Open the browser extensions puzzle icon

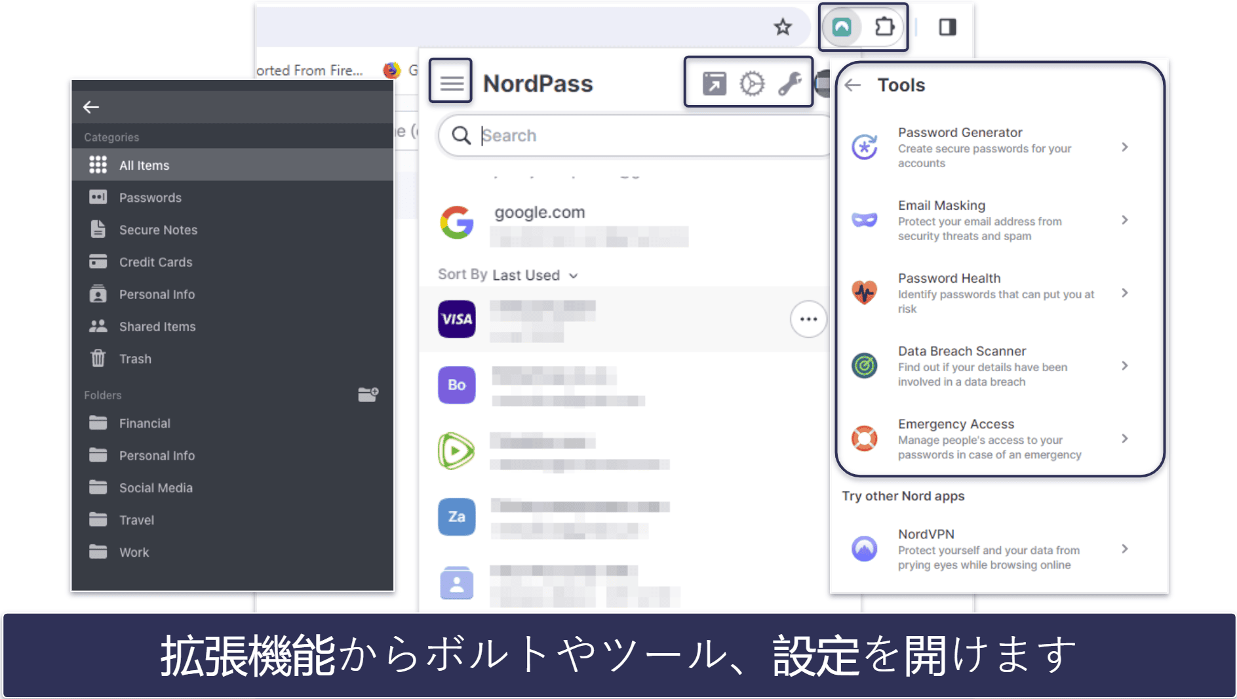pos(884,27)
